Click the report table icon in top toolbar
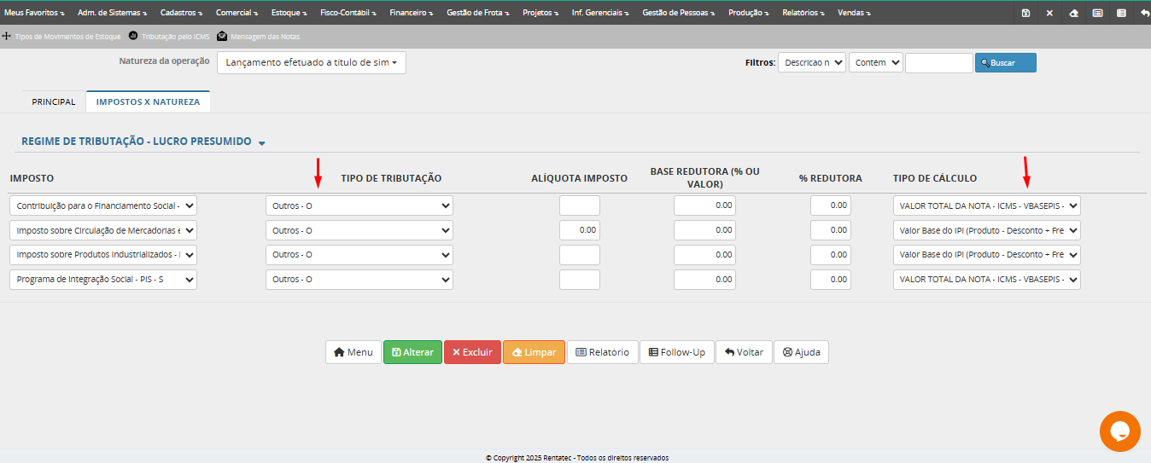1151x463 pixels. 1097,13
